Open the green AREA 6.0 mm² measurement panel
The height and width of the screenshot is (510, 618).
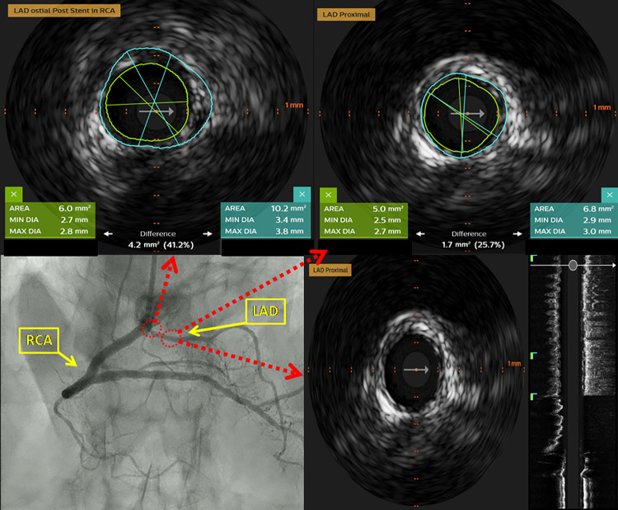pyautogui.click(x=50, y=220)
